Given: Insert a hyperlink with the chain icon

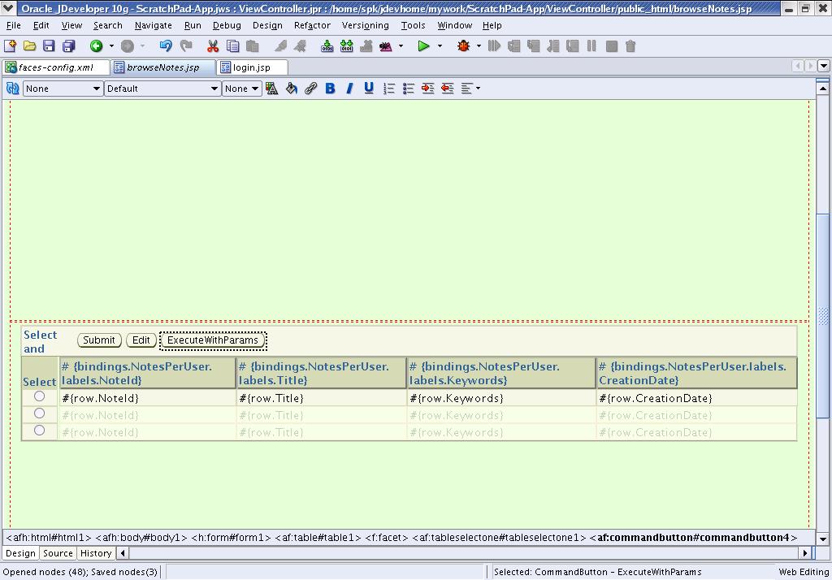Looking at the screenshot, I should click(311, 89).
